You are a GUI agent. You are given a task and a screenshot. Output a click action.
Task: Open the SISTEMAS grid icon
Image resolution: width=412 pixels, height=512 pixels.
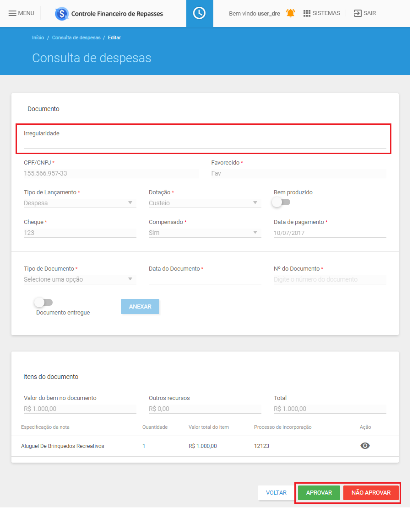coord(307,13)
